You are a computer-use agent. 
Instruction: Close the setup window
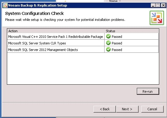163,5
